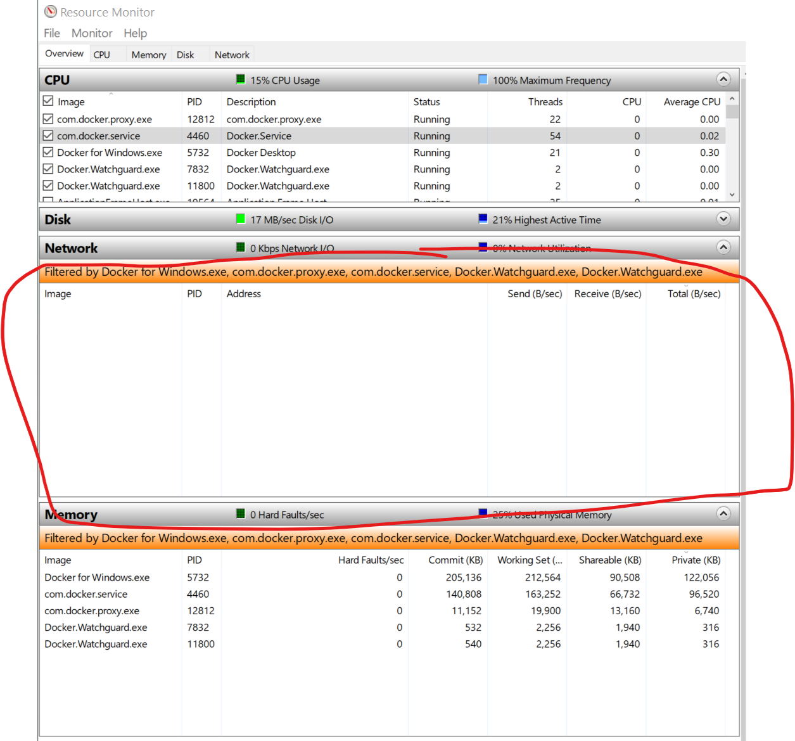This screenshot has width=795, height=741.
Task: Click the Disk section header bar
Action: 389,219
